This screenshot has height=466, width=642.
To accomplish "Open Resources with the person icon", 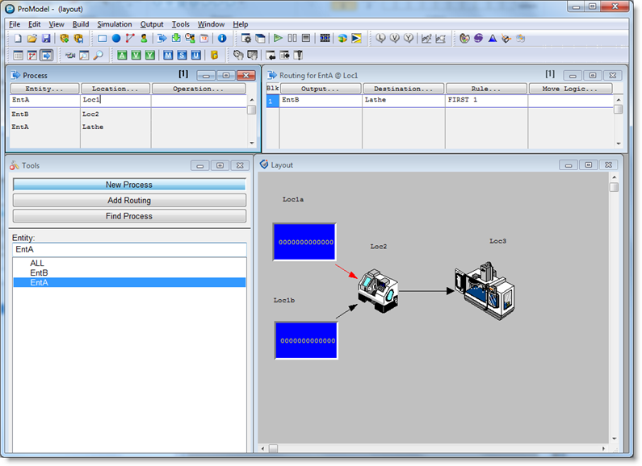I will point(144,39).
